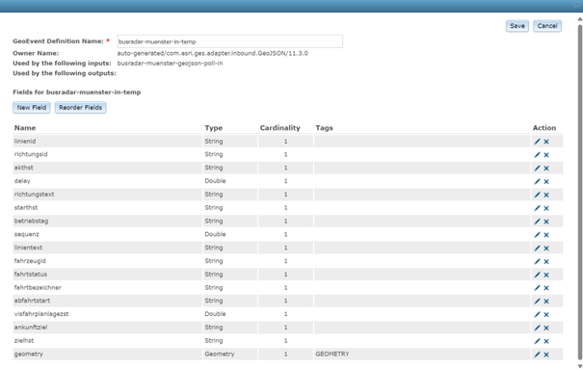Image resolution: width=583 pixels, height=370 pixels.
Task: Edit the akthst field
Action: 537,168
